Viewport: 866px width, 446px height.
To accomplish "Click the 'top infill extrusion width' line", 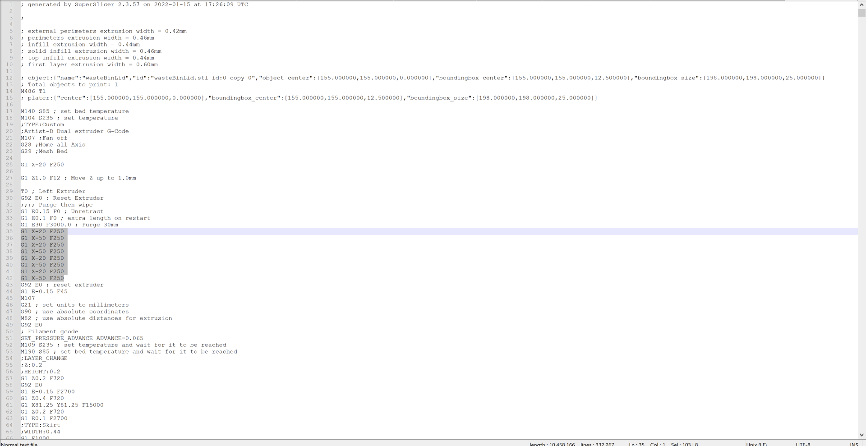I will coord(87,58).
